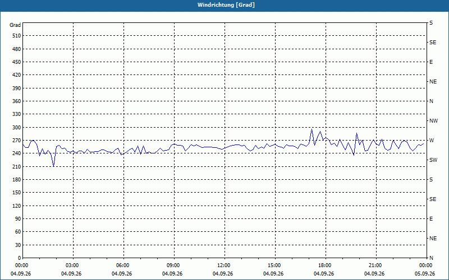Select the 04.09.26 date under 12:00
The image size is (449, 280).
(x=223, y=273)
